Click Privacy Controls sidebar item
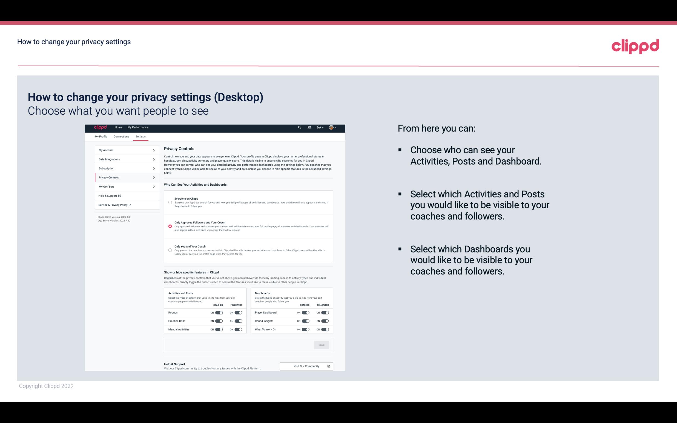Image resolution: width=677 pixels, height=423 pixels. coord(125,177)
